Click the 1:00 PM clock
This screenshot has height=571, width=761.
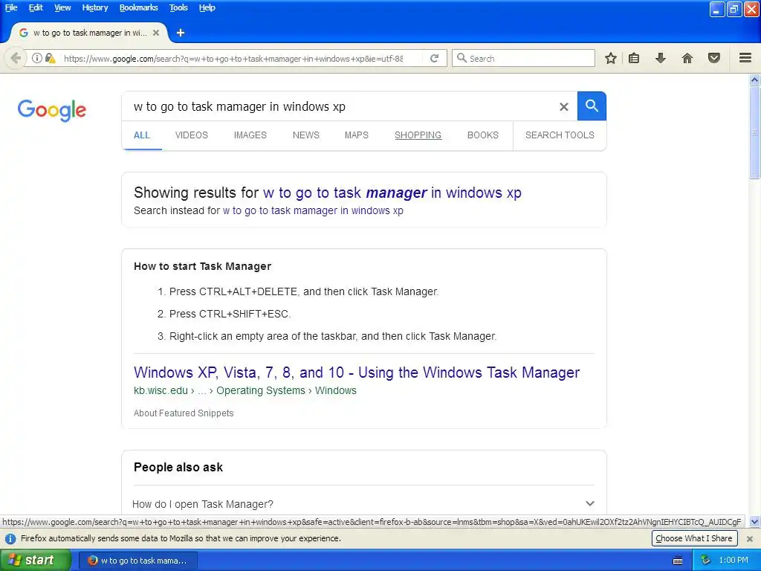coord(734,561)
